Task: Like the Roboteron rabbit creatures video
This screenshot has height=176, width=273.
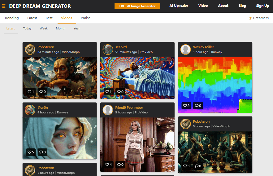Action: pyautogui.click(x=184, y=166)
